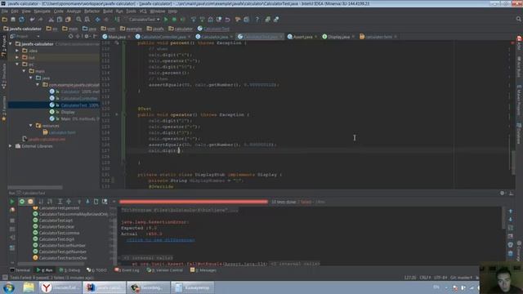Click Save All toolbar icon
Viewport: 523px width, 294px height.
pyautogui.click(x=13, y=20)
